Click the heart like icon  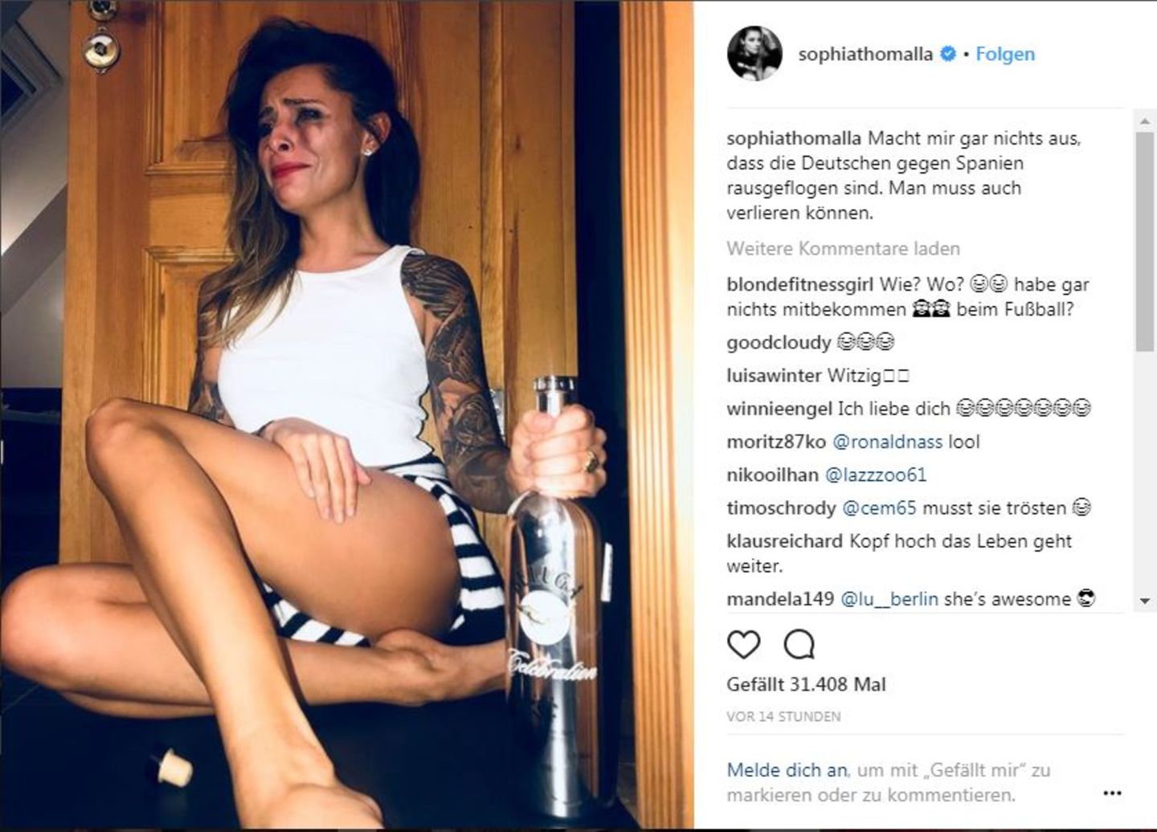tap(743, 644)
